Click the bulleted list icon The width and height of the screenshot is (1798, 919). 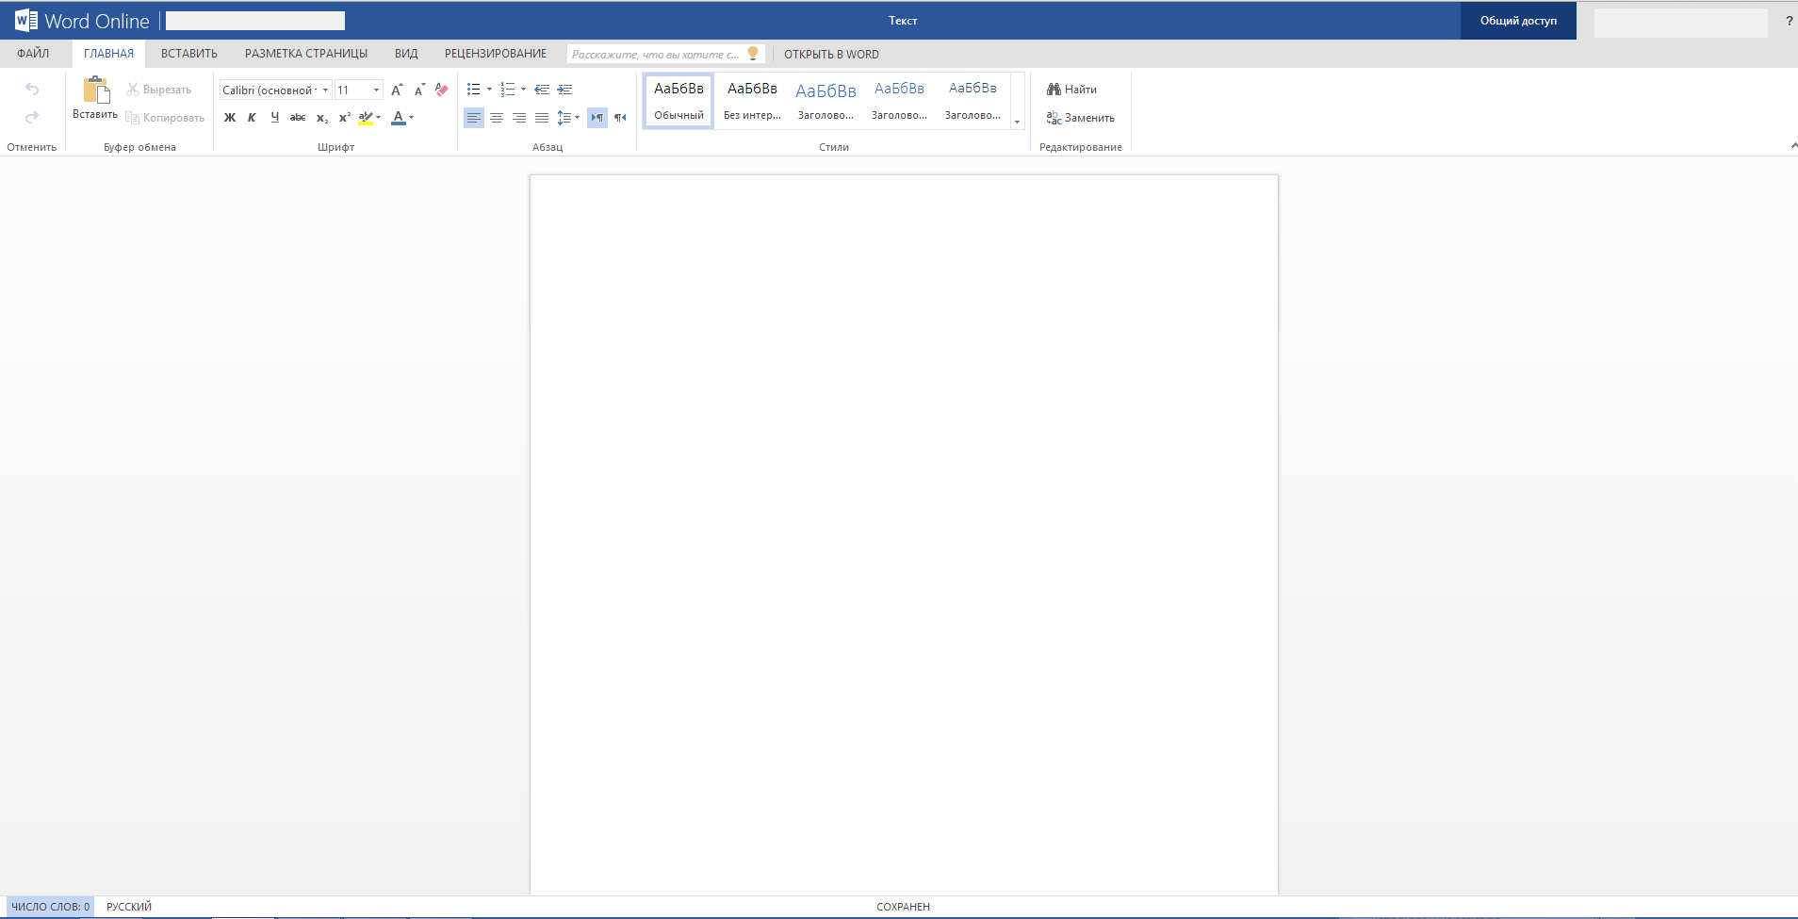[x=474, y=90]
